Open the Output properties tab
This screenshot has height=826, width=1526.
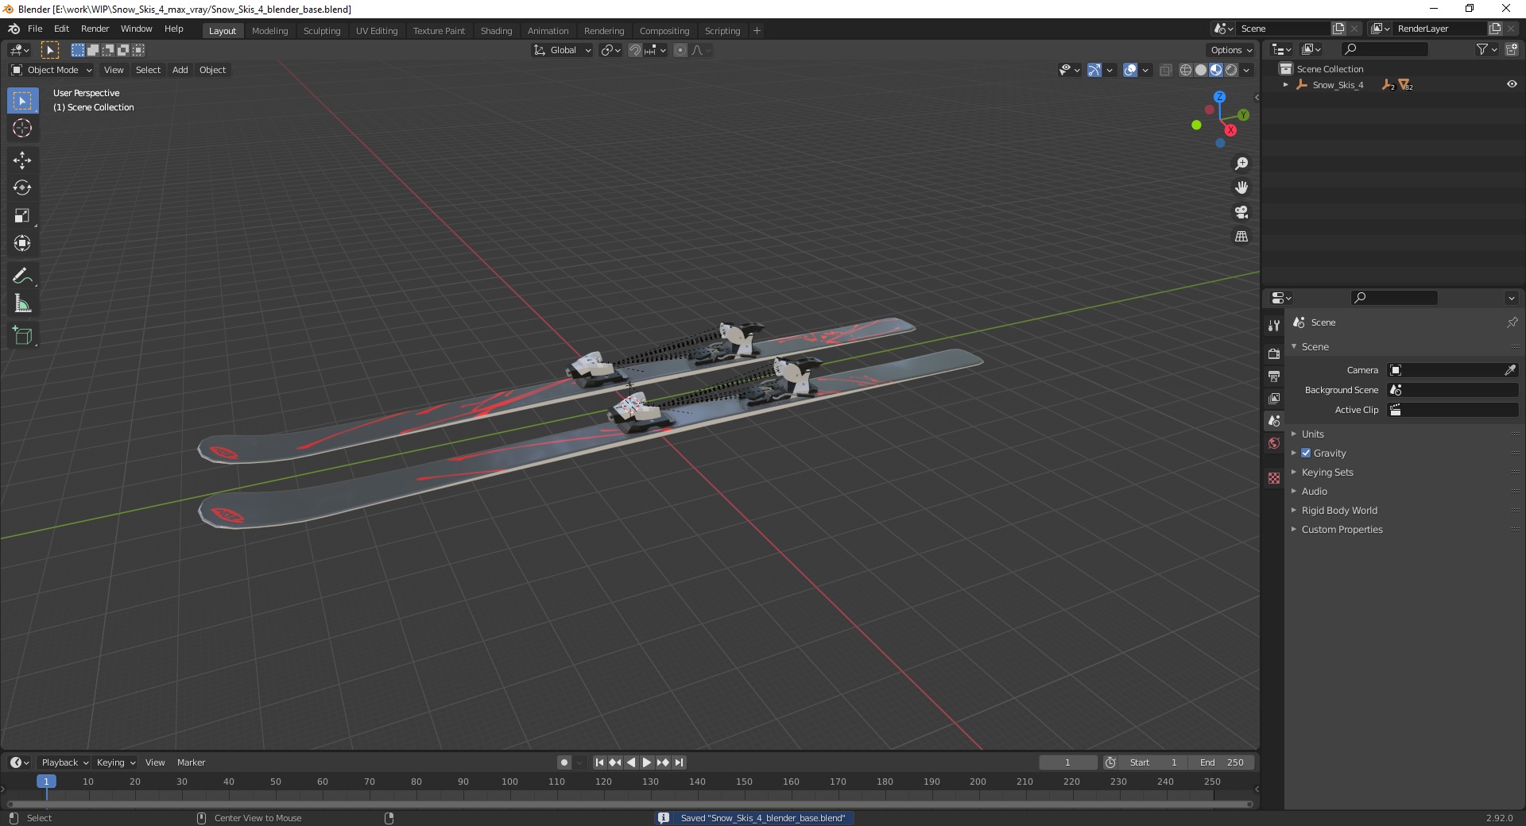tap(1274, 376)
